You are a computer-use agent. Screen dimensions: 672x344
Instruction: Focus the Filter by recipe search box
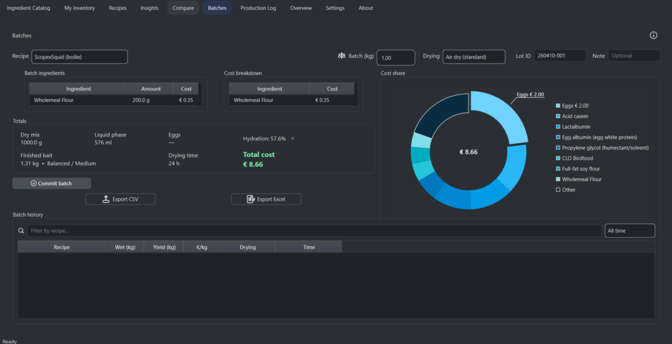pyautogui.click(x=314, y=231)
